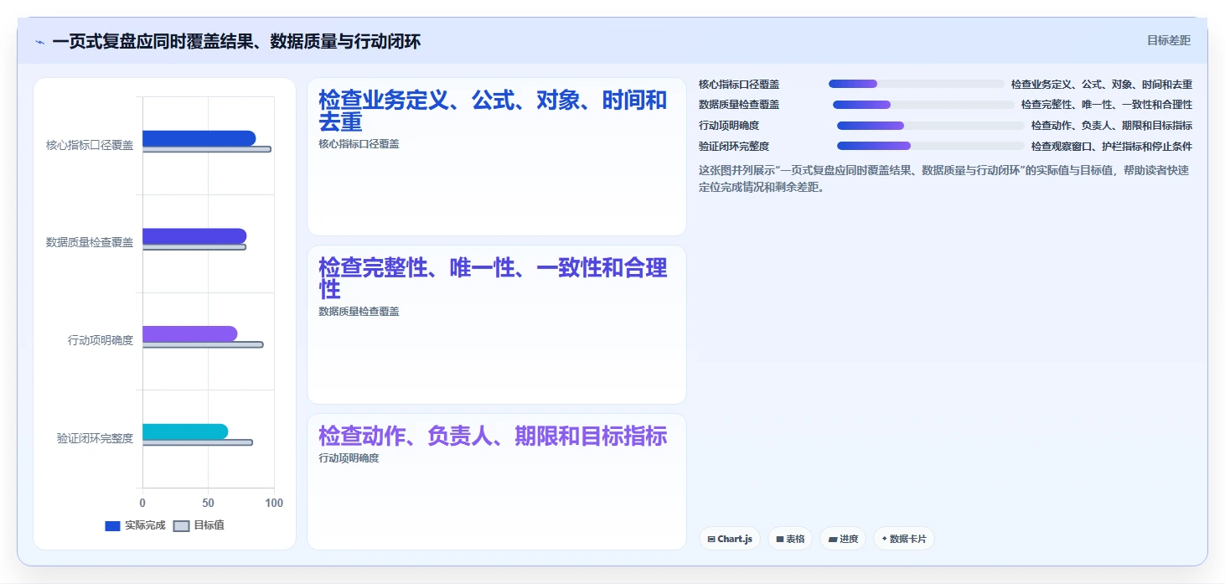Click the gray target bar for 数据质量检查覆盖
1225x584 pixels.
pyautogui.click(x=194, y=247)
